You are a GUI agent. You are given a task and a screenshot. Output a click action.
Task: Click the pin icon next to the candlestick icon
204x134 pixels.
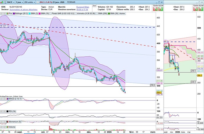click(x=5, y=2)
